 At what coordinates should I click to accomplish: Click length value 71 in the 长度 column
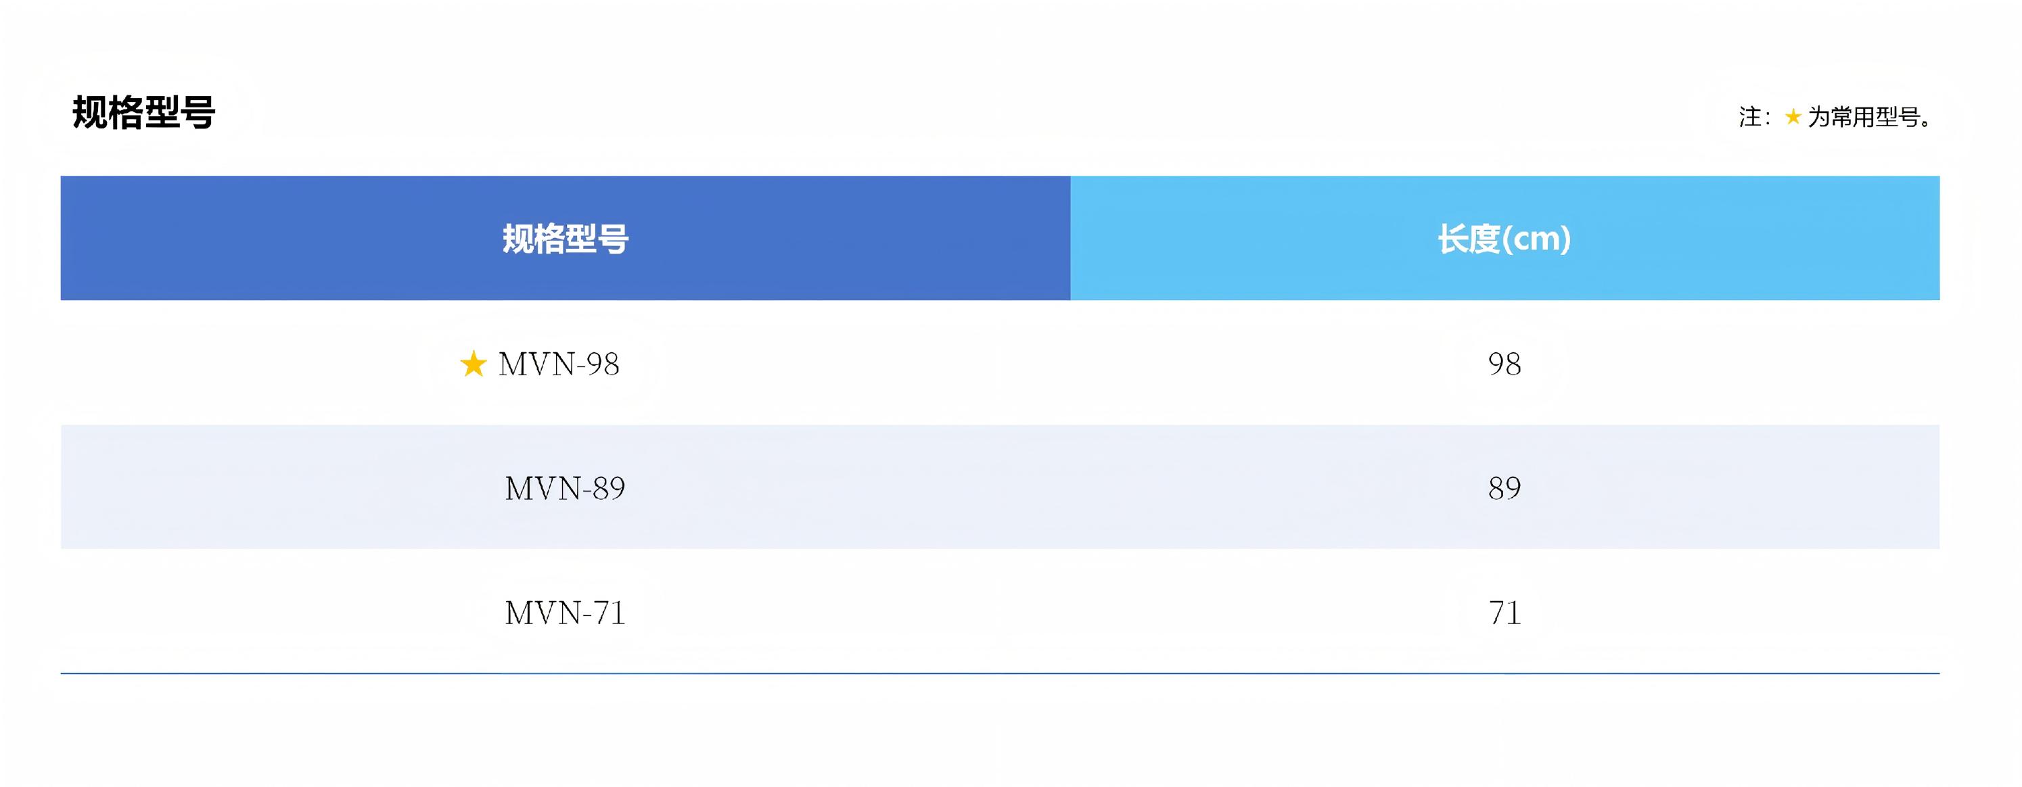pos(1504,613)
